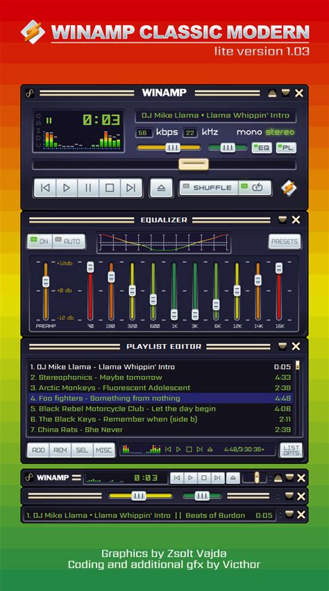Stop playback in main Winamp window
The width and height of the screenshot is (329, 591).
(x=110, y=188)
